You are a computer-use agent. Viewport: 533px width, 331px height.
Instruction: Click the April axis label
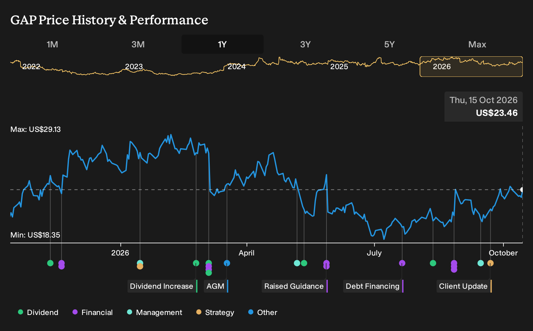[247, 253]
